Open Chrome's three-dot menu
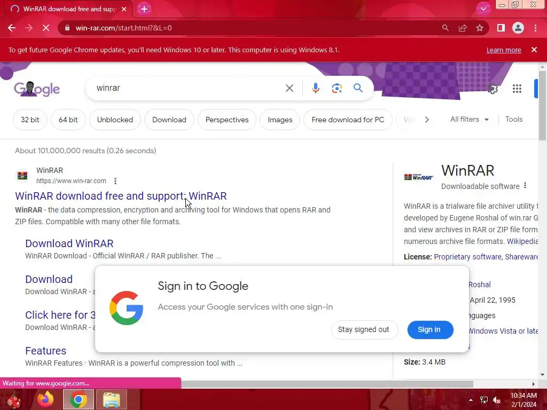Image resolution: width=547 pixels, height=410 pixels. point(535,28)
